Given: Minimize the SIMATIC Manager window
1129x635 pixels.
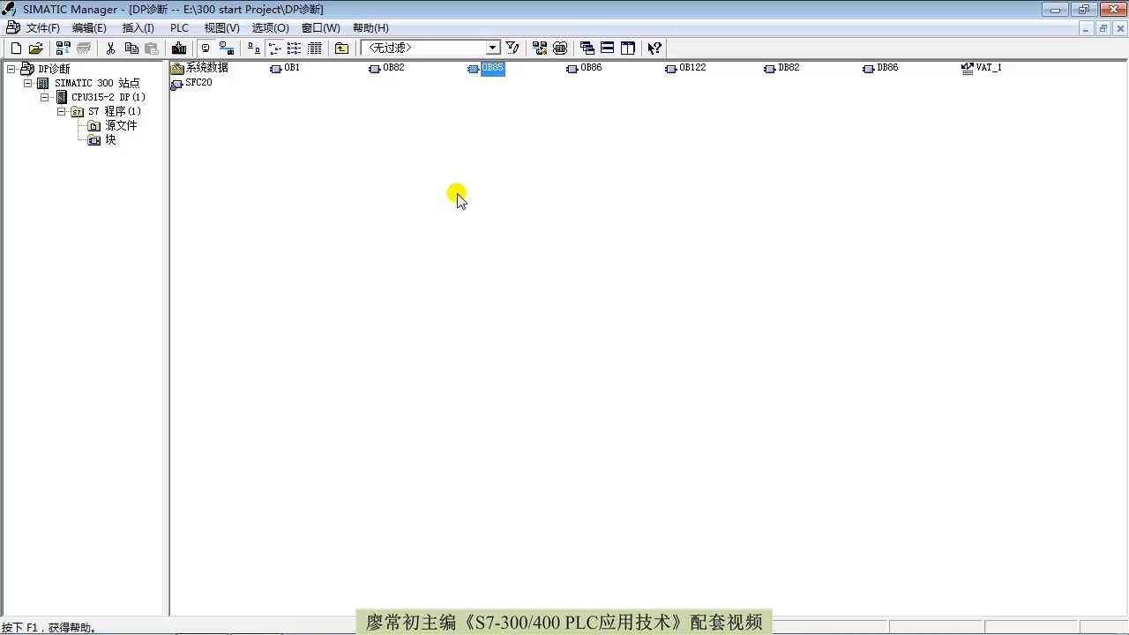Looking at the screenshot, I should [1055, 10].
